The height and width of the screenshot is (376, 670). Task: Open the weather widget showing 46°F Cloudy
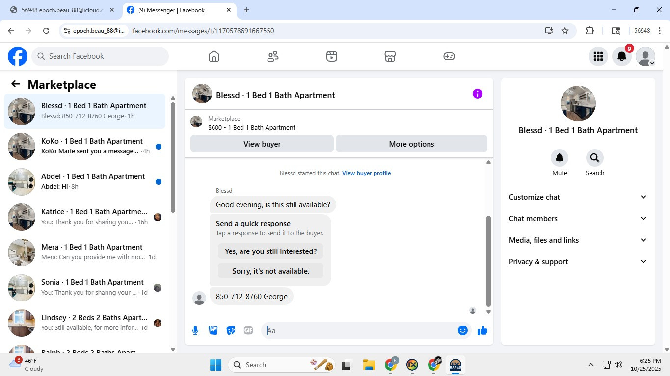[x=27, y=364]
